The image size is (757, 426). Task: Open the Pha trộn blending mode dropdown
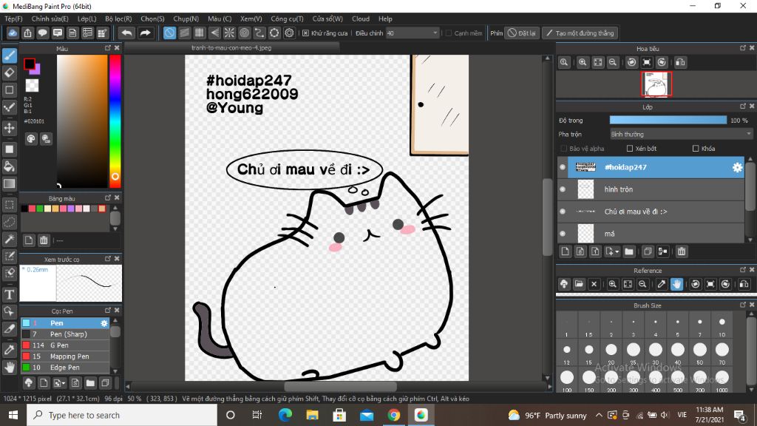(x=681, y=135)
